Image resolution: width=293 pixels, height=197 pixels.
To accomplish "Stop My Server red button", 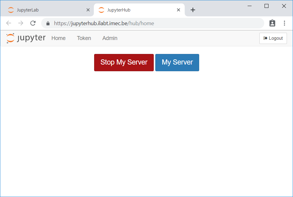I will [x=124, y=62].
